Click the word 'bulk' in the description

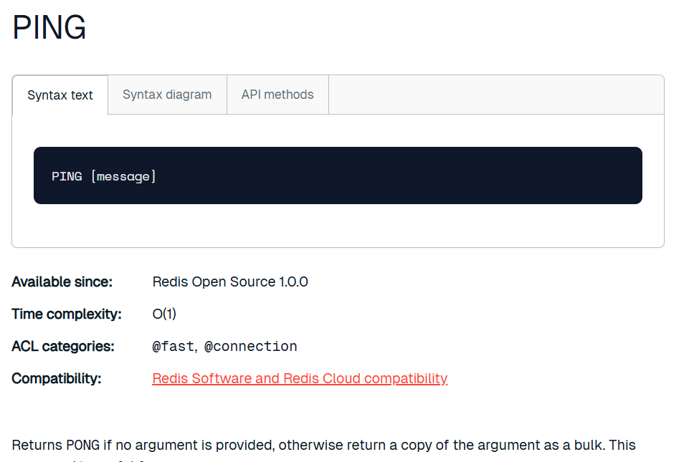pyautogui.click(x=590, y=446)
